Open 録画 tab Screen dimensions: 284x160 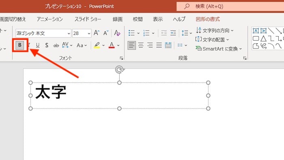(118, 19)
